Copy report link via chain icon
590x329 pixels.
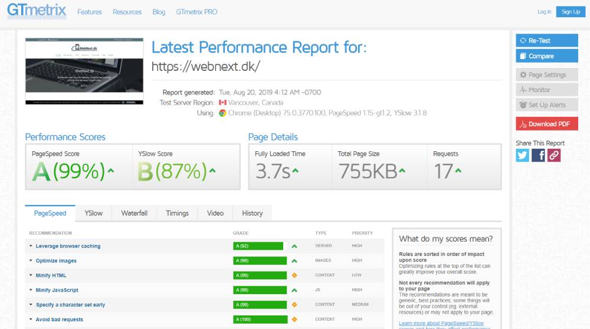[554, 155]
